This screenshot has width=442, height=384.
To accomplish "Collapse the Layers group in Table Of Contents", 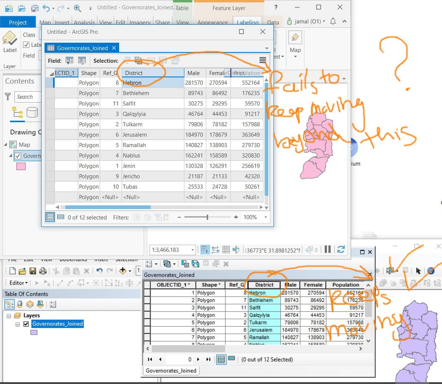I will (9, 316).
